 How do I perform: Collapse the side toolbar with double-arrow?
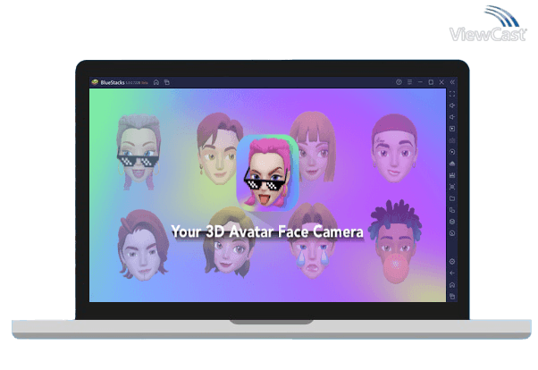coord(452,82)
